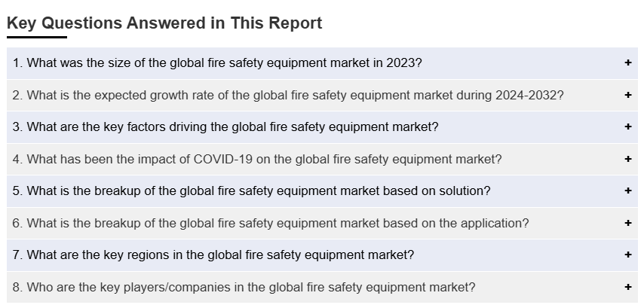Open the key driving factors question text
This screenshot has width=644, height=308.
tap(225, 127)
